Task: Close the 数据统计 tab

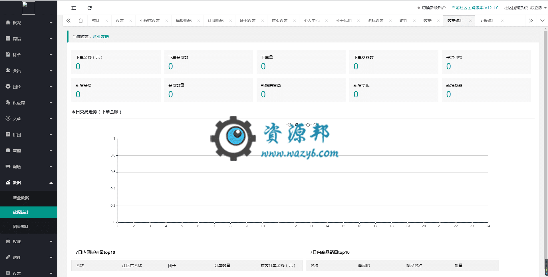Action: 470,21
